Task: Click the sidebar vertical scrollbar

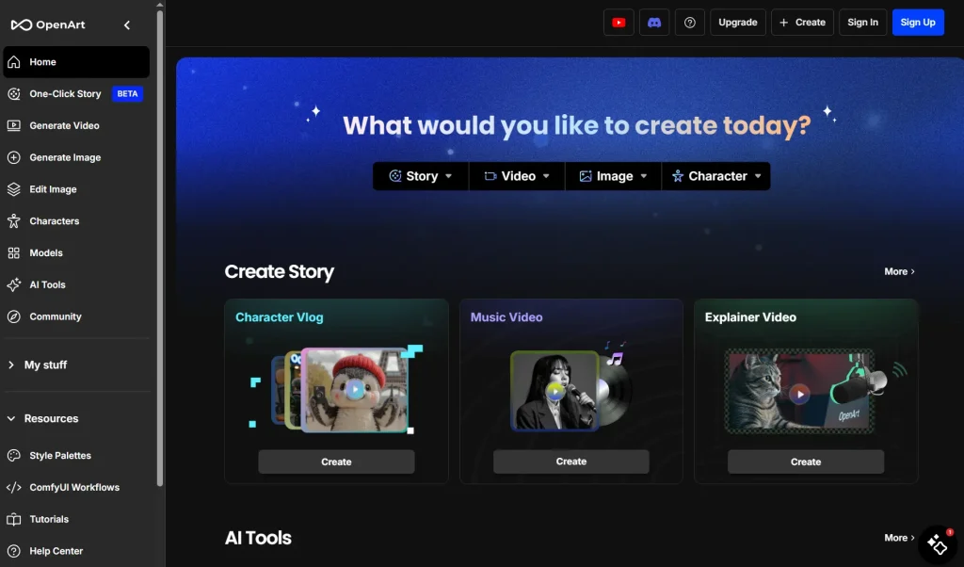Action: [x=160, y=245]
